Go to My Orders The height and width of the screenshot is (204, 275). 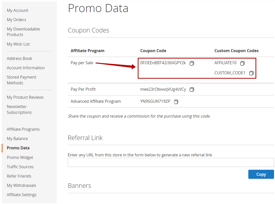17,20
